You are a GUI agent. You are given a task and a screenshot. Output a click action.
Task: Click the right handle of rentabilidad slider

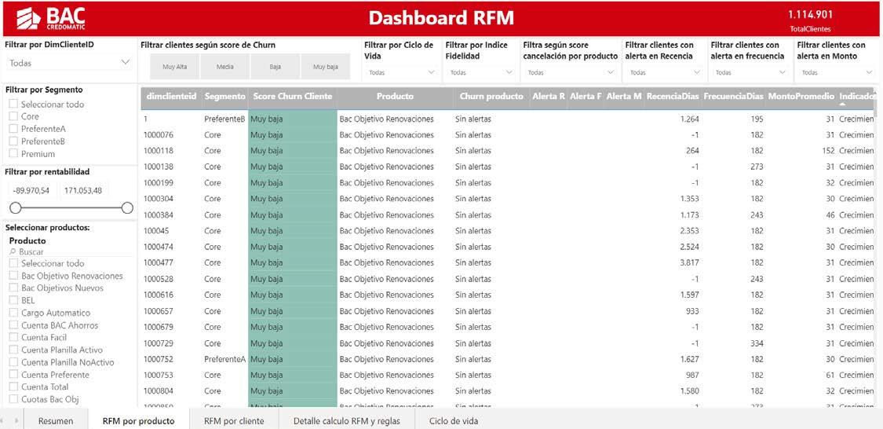[127, 208]
